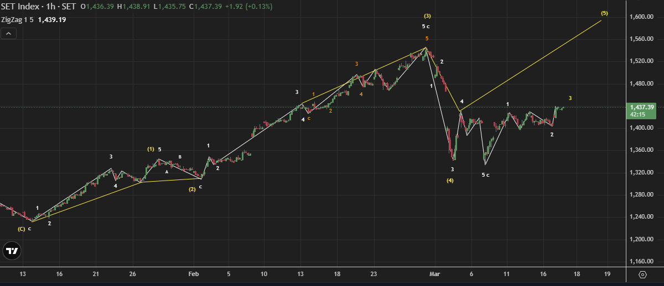Click 1,200.00 on the price scale
The image size is (664, 286).
click(x=642, y=240)
